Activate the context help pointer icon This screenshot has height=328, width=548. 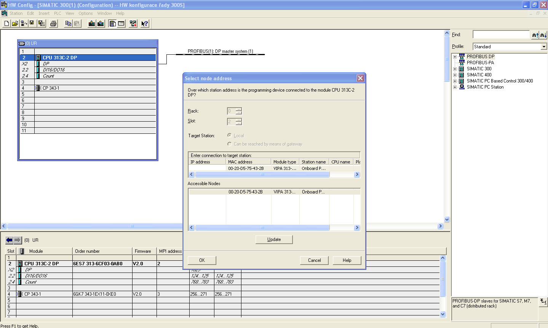145,24
